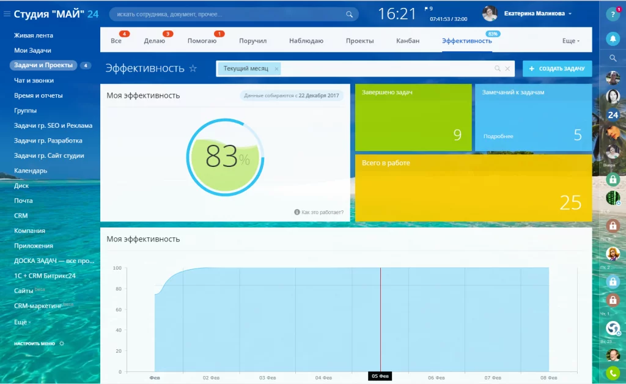Click the magnifier icon in top search bar
This screenshot has width=626, height=384.
349,15
